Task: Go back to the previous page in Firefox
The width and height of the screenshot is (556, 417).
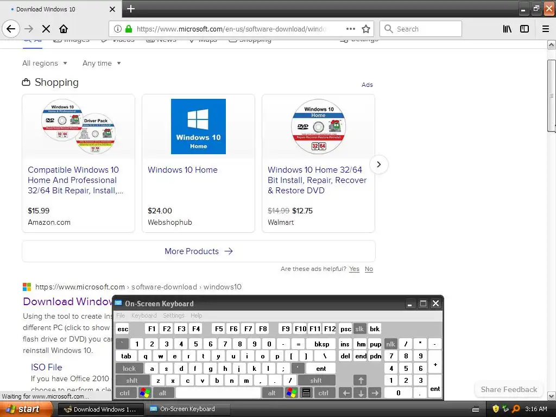Action: click(x=11, y=29)
